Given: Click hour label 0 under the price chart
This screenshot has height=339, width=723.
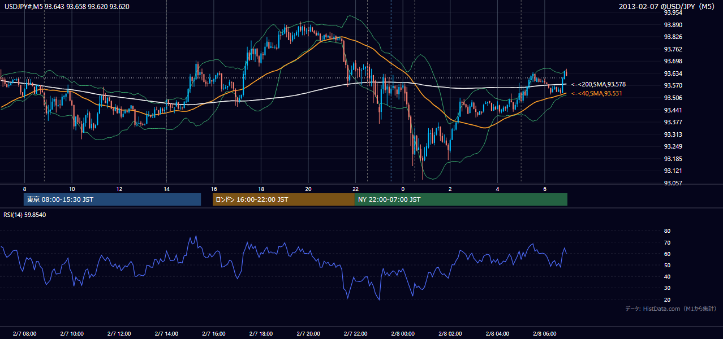Looking at the screenshot, I should point(403,188).
